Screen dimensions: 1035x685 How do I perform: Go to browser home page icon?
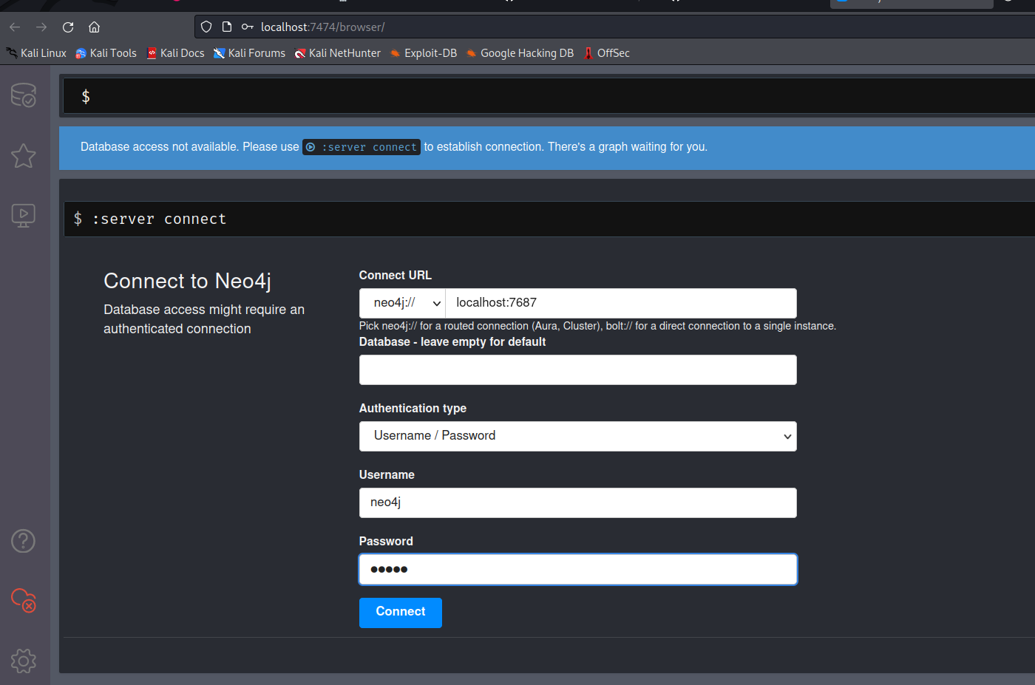pos(94,27)
